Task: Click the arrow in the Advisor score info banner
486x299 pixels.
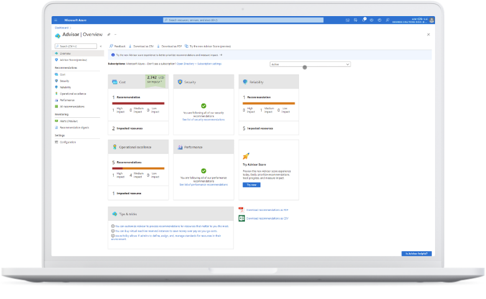Action: [x=221, y=55]
